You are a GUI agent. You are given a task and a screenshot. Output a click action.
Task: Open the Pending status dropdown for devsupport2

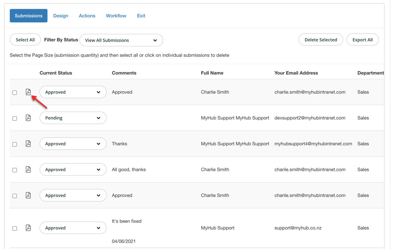click(73, 118)
